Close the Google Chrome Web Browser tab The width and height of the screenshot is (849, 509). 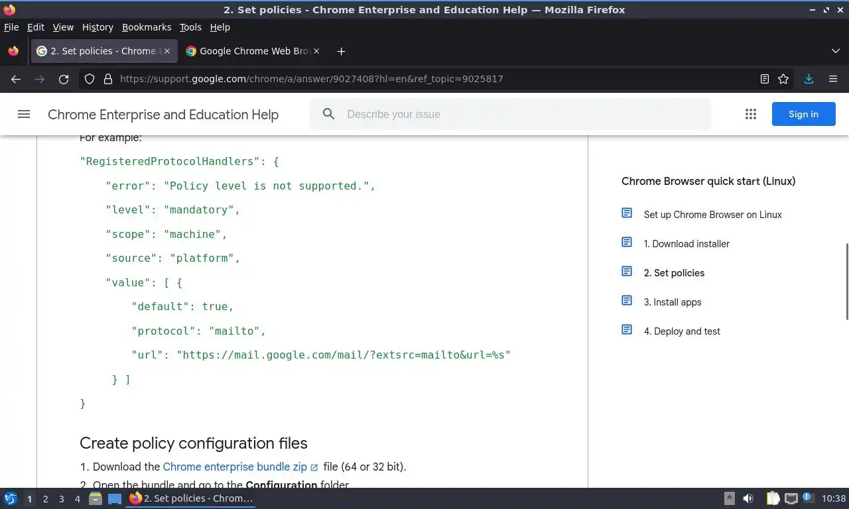316,51
